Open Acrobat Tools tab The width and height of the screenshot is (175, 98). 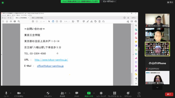click(x=10, y=18)
